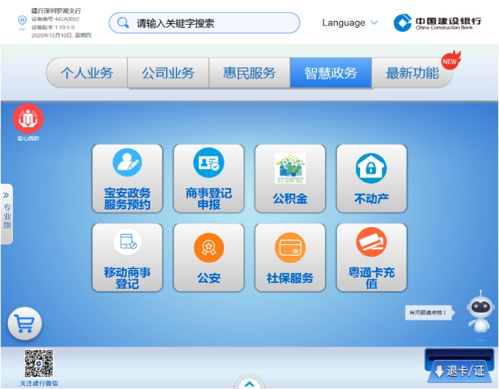Open 宝安政务服务预约 service tile

pos(127,178)
